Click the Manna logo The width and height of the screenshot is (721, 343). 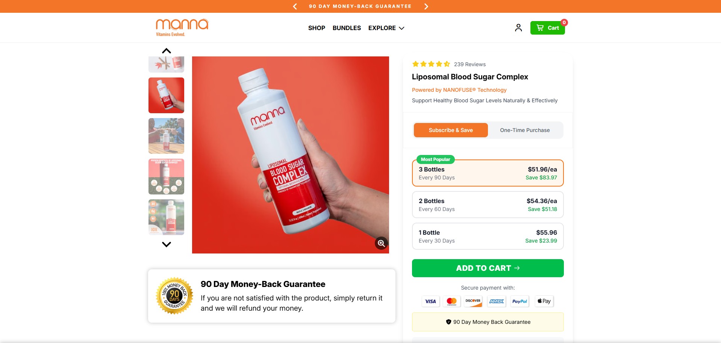click(182, 27)
